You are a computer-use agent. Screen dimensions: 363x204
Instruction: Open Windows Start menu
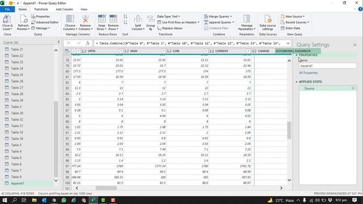tap(5, 200)
